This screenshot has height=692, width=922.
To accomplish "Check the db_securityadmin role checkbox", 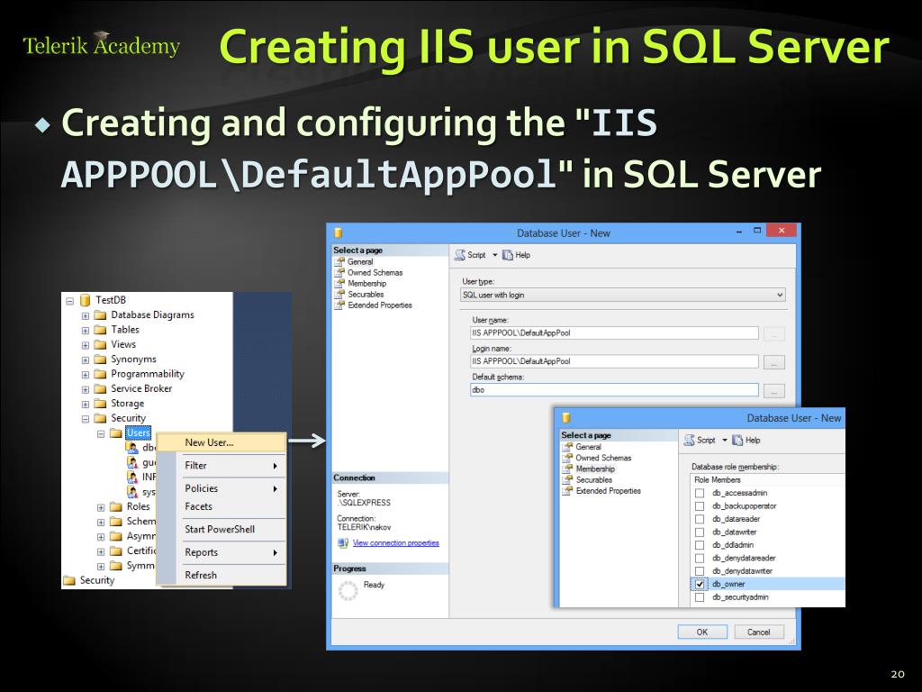I will tap(700, 597).
